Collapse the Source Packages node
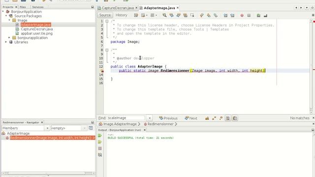This screenshot has width=315, height=177. (x=6, y=16)
